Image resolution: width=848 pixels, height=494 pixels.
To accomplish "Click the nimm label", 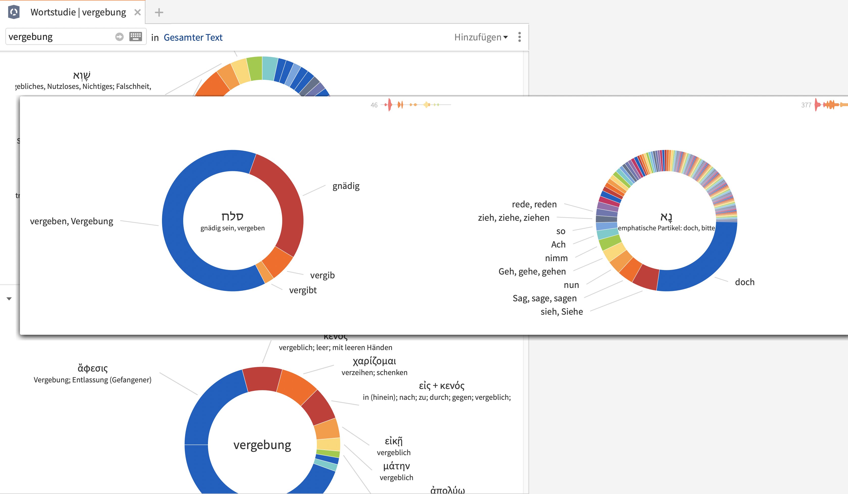I will coord(556,258).
